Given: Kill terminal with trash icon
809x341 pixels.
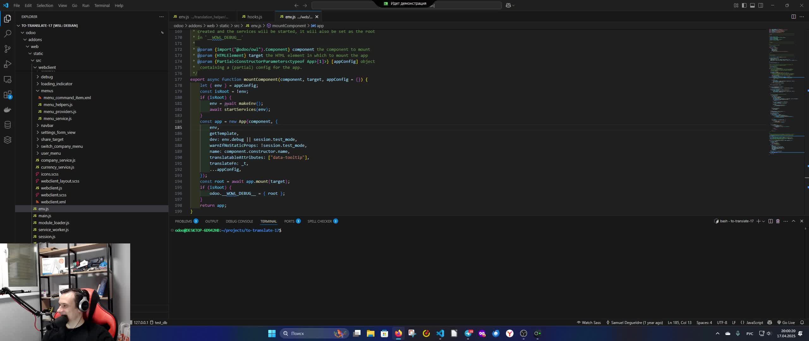Looking at the screenshot, I should coord(778,221).
